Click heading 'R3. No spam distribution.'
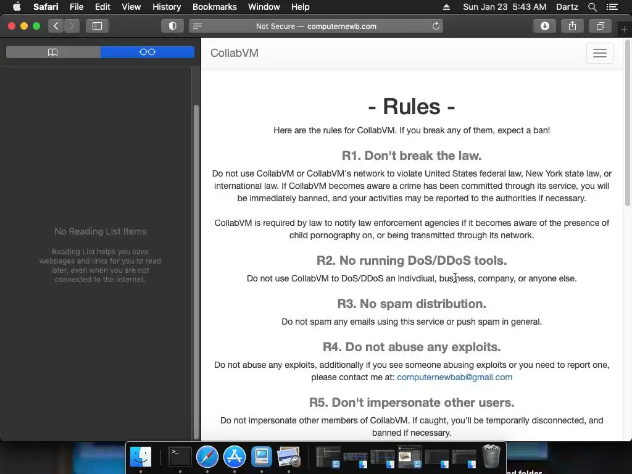The width and height of the screenshot is (632, 474). (x=412, y=304)
